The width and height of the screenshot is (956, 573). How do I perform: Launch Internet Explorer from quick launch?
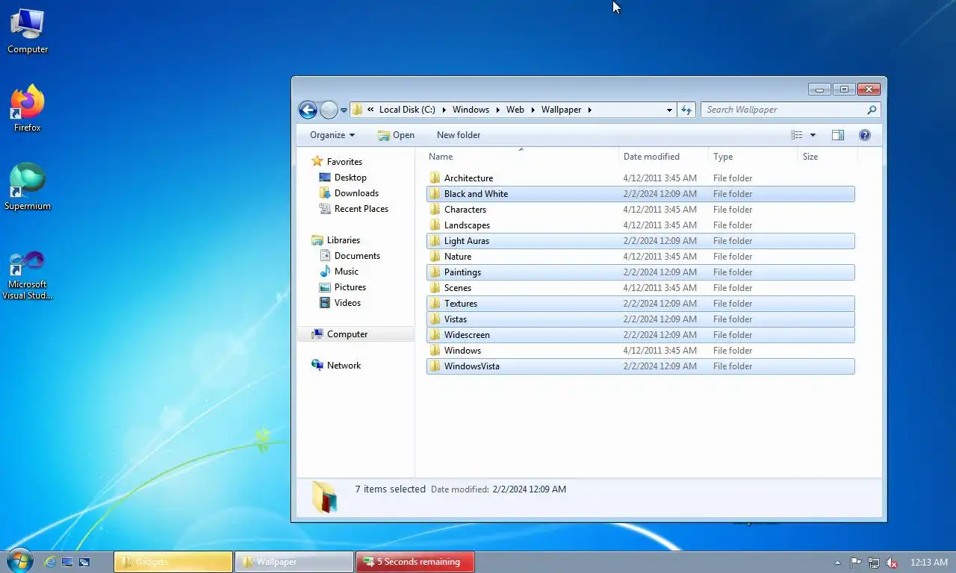[x=50, y=562]
